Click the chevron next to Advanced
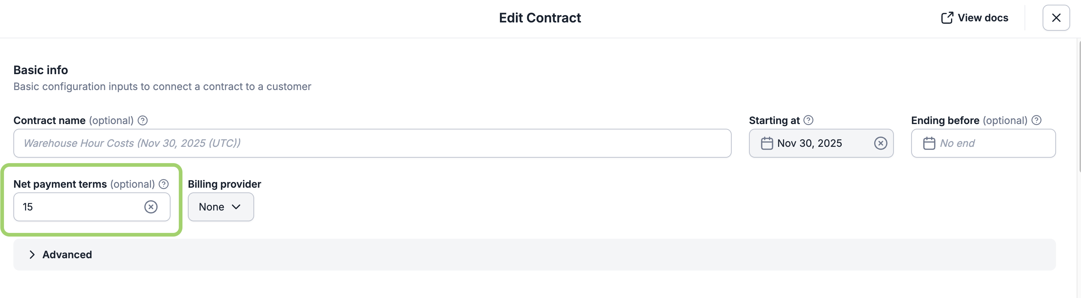This screenshot has height=298, width=1081. [x=32, y=254]
